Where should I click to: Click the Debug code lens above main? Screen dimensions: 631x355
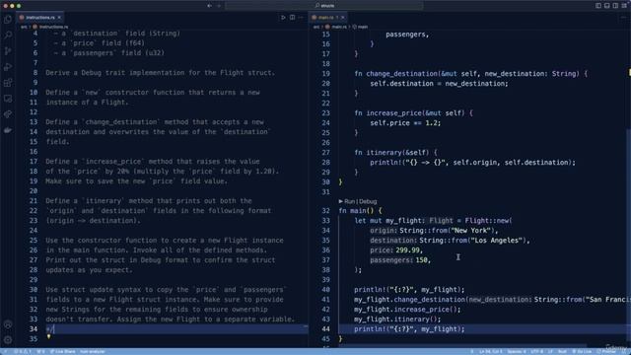[x=368, y=201]
